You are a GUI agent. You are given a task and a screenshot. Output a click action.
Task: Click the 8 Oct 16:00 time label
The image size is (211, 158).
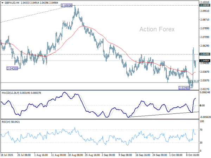coord(193,155)
